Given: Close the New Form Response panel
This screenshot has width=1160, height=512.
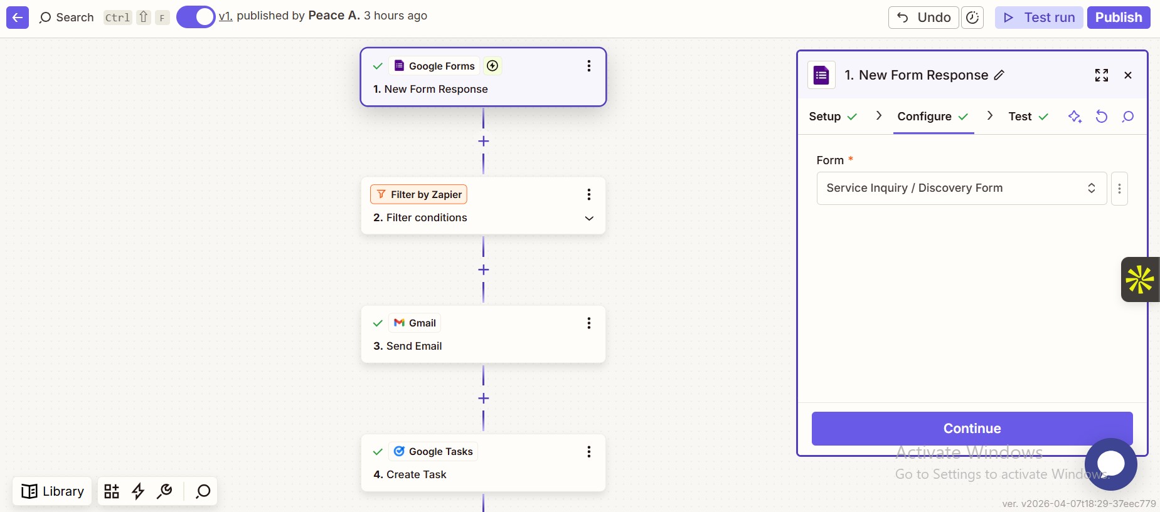Looking at the screenshot, I should (1128, 75).
